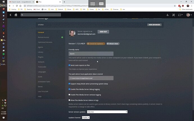Go to the Plex home icon

pyautogui.click(x=16, y=15)
